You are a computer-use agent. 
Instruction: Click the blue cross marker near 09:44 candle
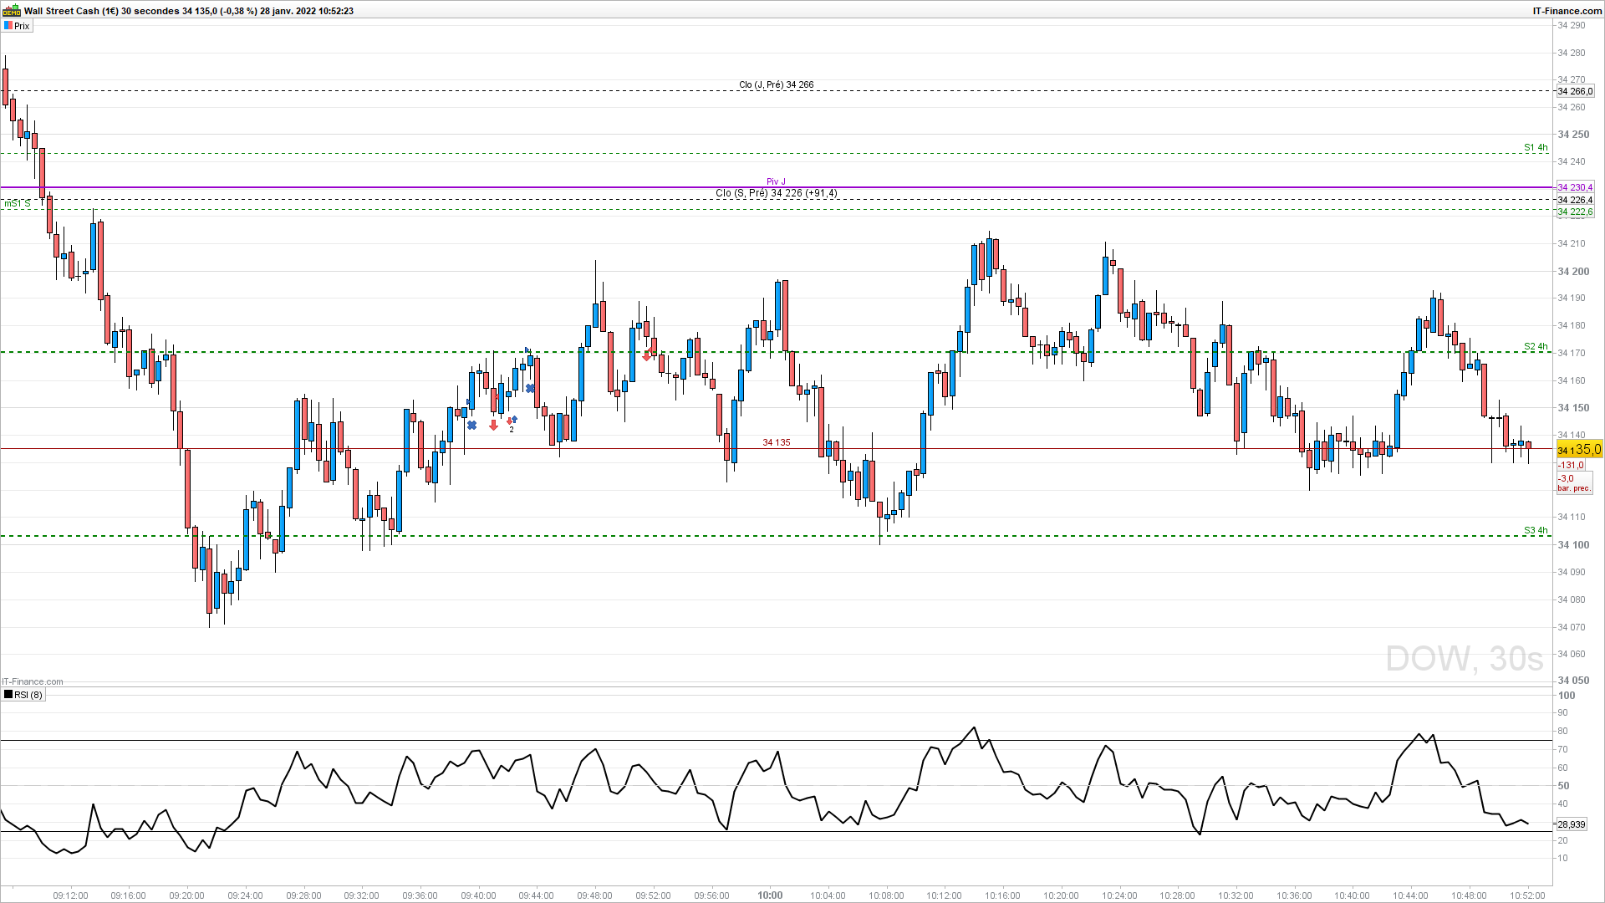(x=530, y=388)
